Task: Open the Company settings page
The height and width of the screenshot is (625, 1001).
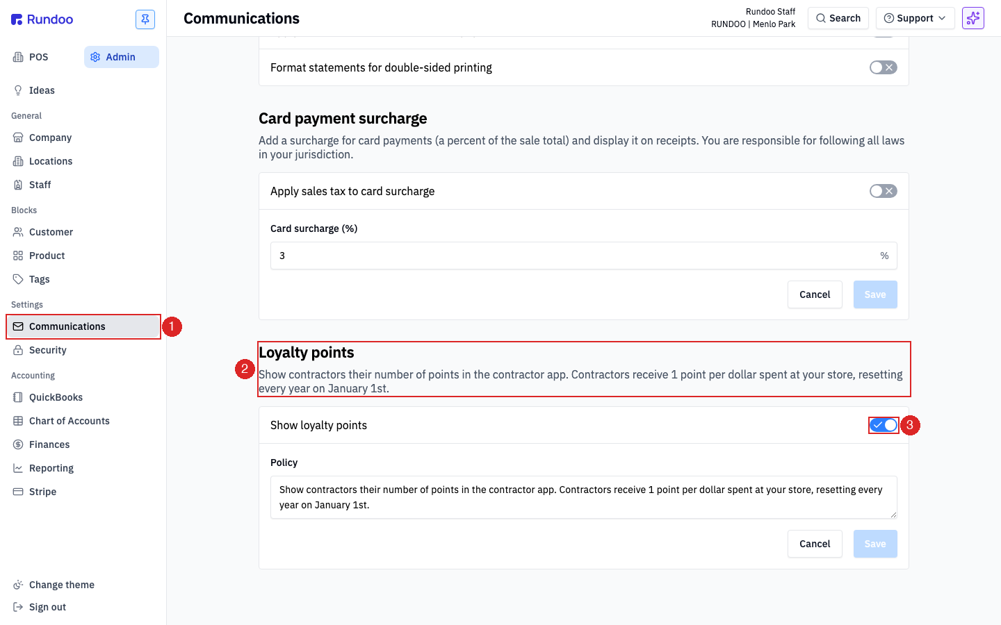Action: (83, 137)
